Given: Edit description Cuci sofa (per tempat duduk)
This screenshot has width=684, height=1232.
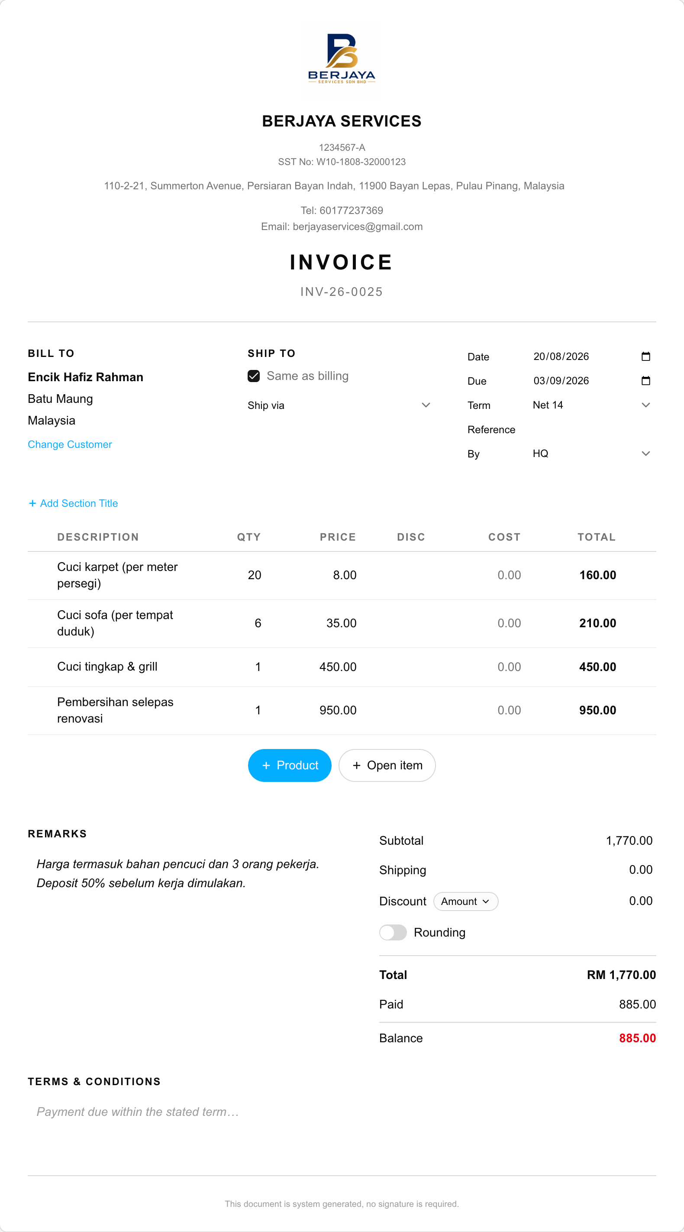Looking at the screenshot, I should coord(115,623).
